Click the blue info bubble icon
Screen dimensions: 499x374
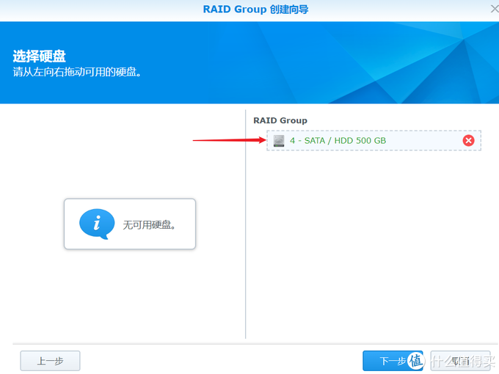97,224
